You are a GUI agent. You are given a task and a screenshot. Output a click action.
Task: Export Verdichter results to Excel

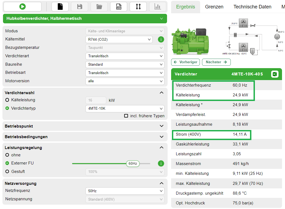tap(275, 74)
